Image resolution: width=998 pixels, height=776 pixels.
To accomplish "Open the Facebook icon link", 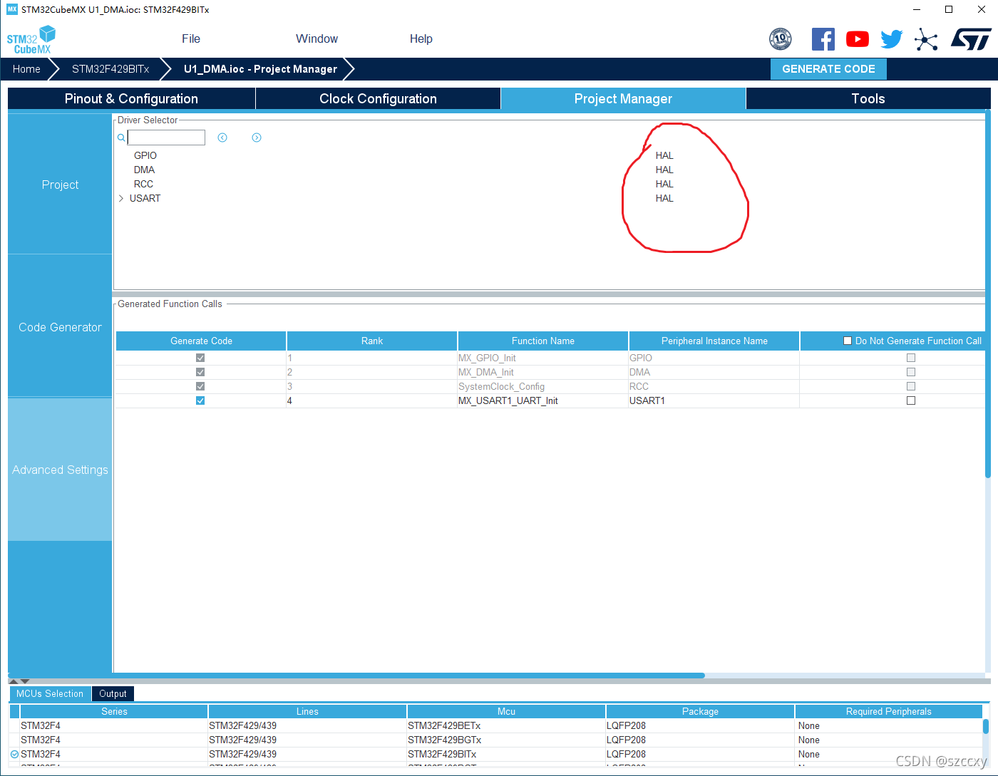I will 823,39.
